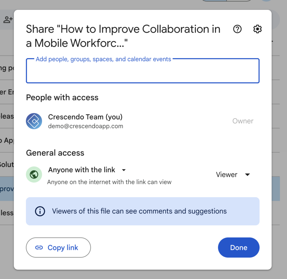
Task: Open Share dialog help via question mark icon
Action: pos(237,29)
